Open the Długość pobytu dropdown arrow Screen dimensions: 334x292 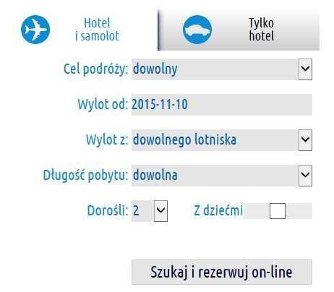pyautogui.click(x=305, y=176)
